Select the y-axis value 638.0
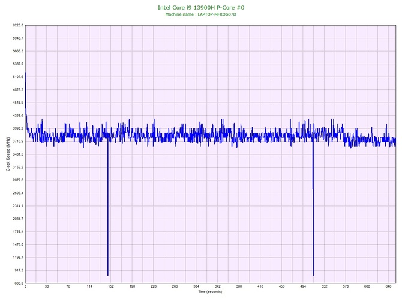402x302 pixels. pos(19,283)
